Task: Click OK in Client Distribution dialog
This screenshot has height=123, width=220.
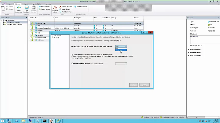Action: click(134, 85)
